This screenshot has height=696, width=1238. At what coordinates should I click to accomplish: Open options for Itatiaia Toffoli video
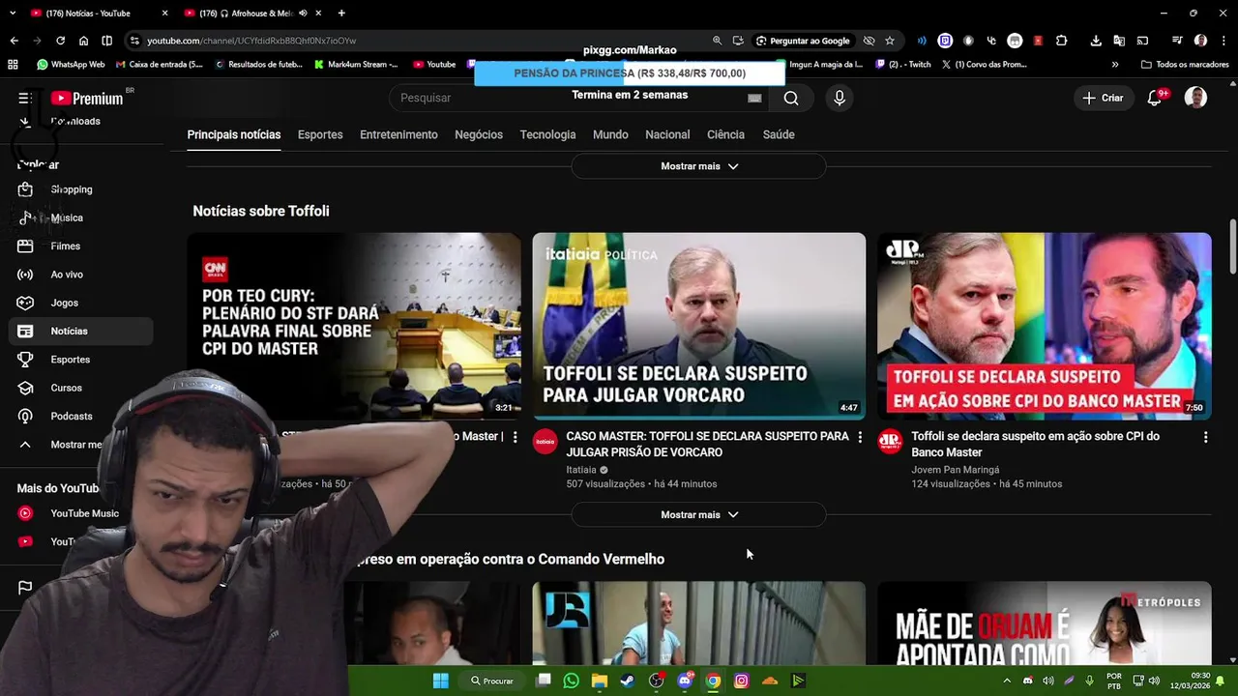[x=860, y=438]
